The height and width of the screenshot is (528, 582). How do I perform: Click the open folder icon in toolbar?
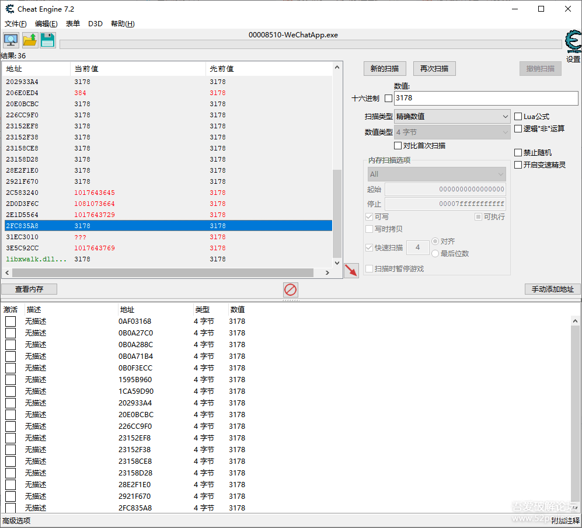[29, 40]
